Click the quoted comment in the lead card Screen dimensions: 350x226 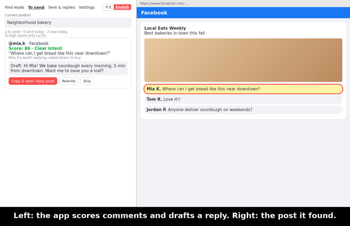59,53
